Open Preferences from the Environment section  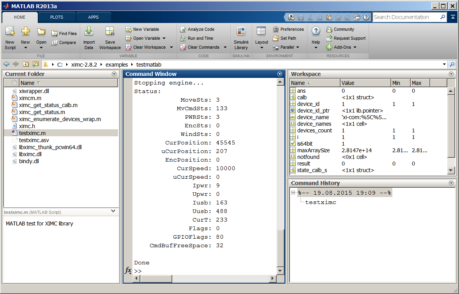pyautogui.click(x=288, y=29)
